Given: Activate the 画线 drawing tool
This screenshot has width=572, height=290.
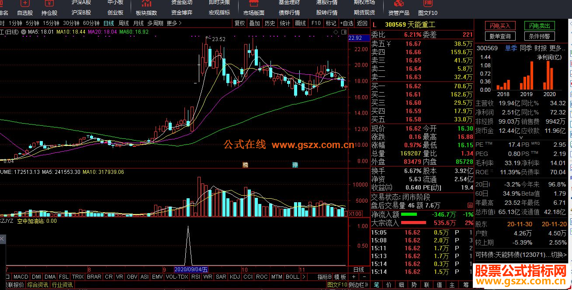Looking at the screenshot, I should [x=300, y=23].
